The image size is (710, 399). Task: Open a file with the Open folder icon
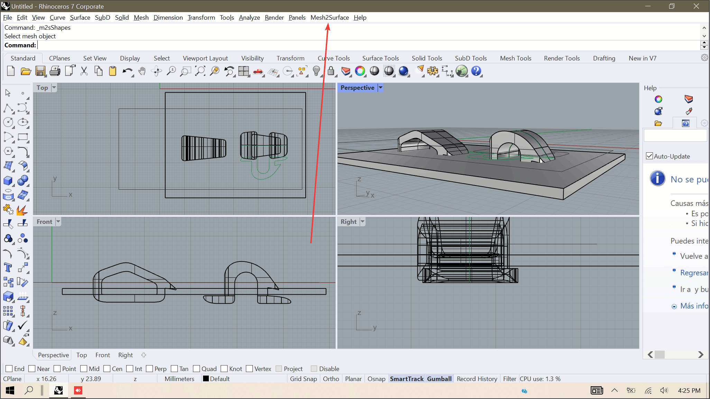point(26,71)
